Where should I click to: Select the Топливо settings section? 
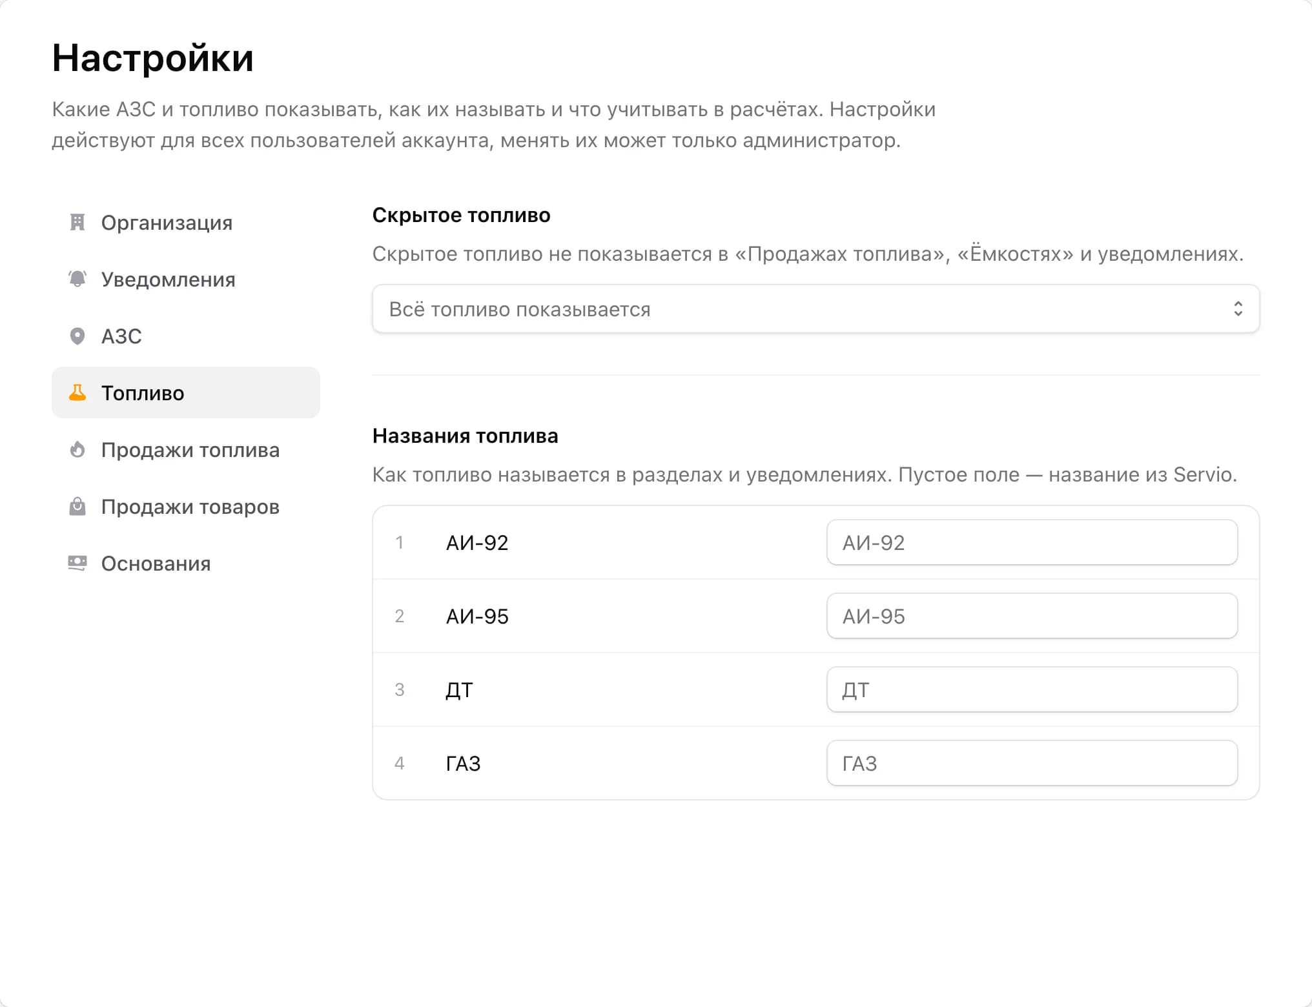click(x=186, y=393)
